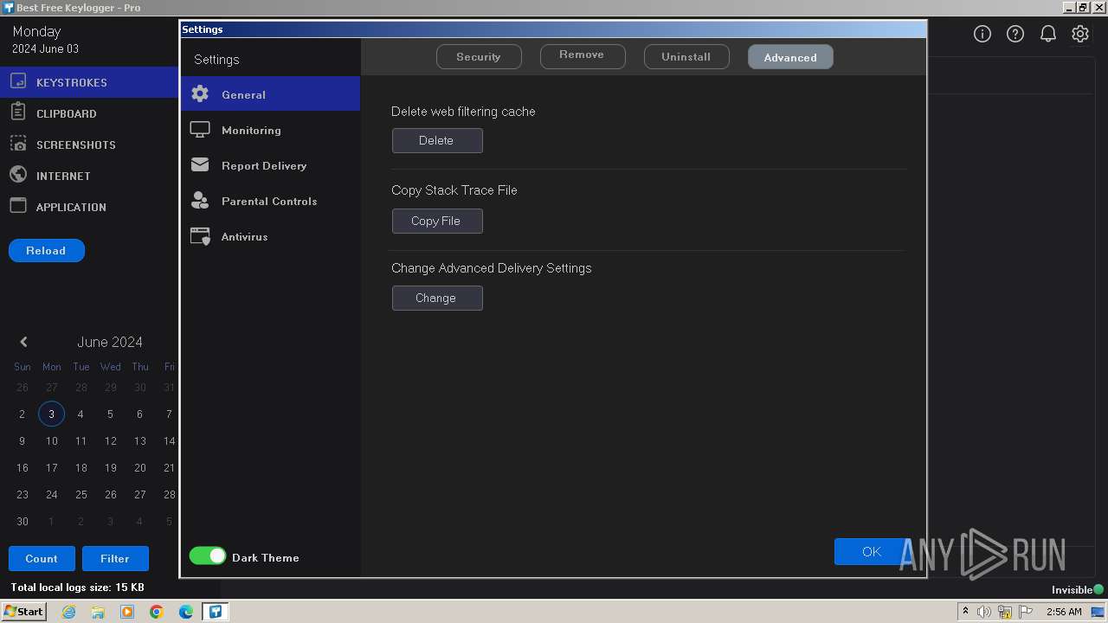
Task: Open the info icon in top bar
Action: pos(982,34)
